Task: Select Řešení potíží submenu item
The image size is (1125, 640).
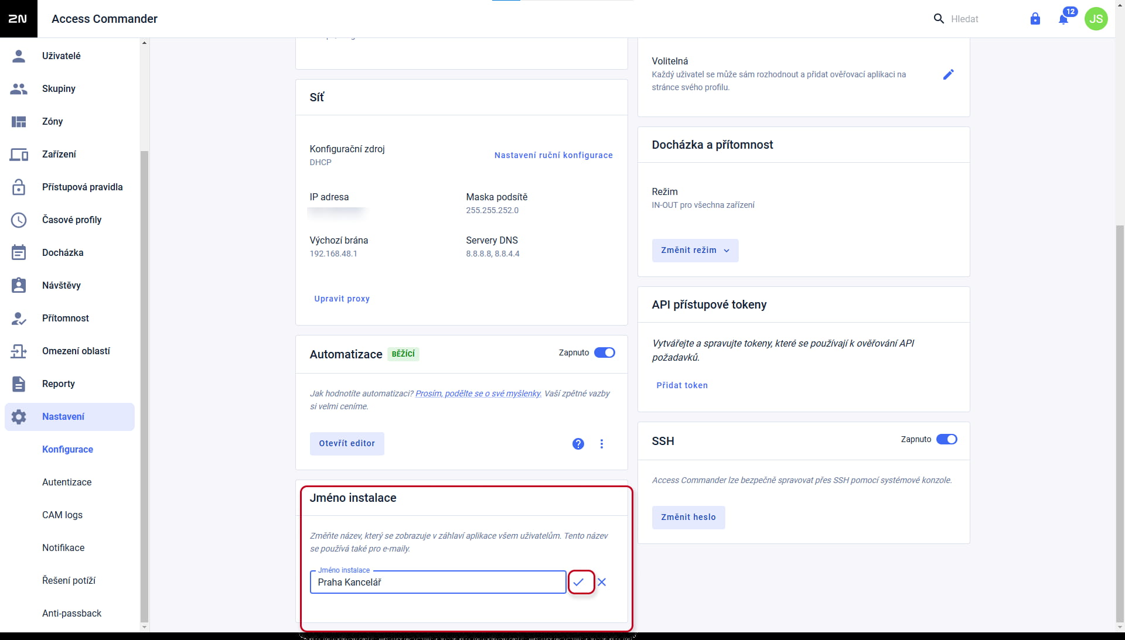Action: click(69, 580)
